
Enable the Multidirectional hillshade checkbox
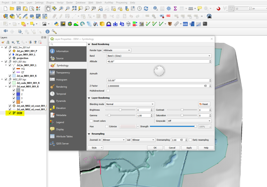(108, 91)
